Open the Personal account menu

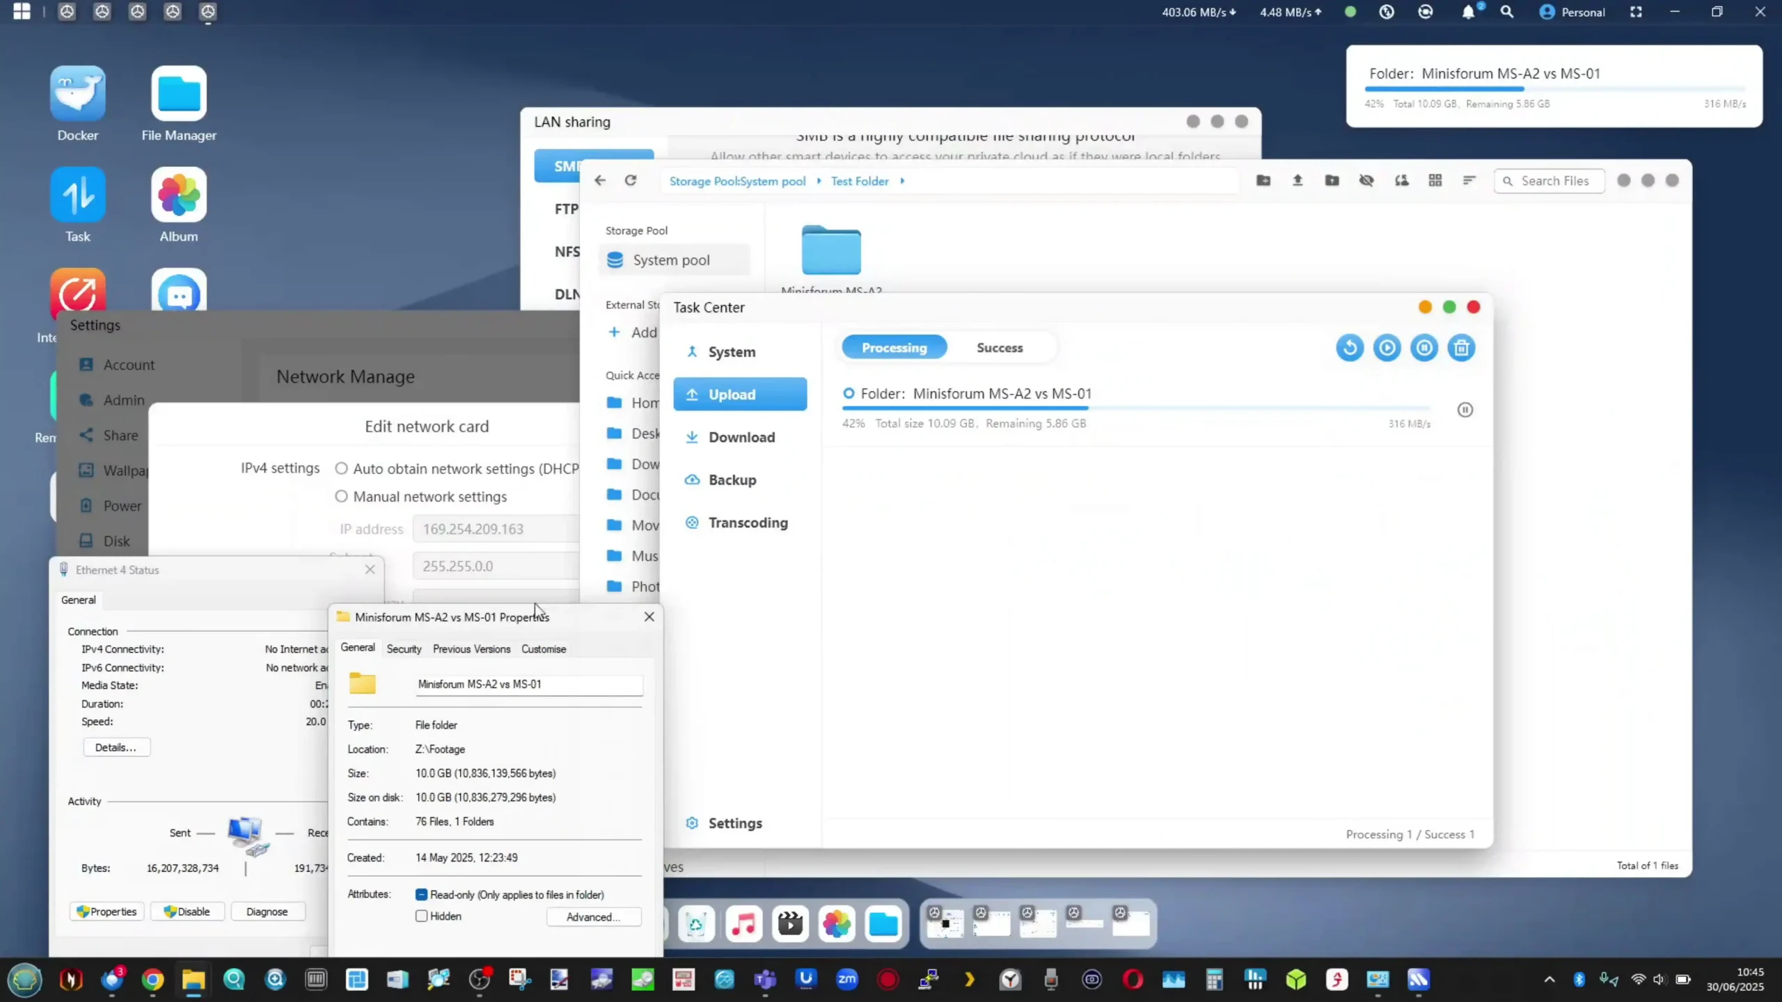tap(1572, 12)
